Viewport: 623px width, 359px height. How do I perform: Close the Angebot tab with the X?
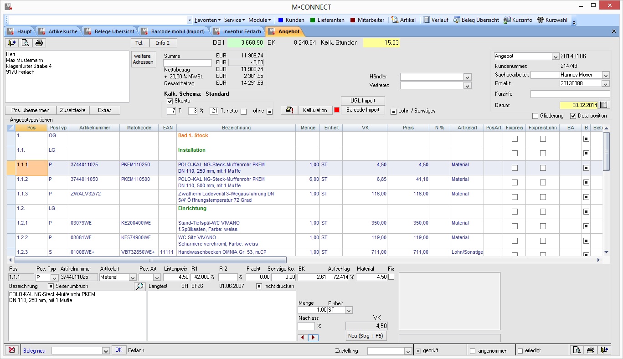click(613, 31)
